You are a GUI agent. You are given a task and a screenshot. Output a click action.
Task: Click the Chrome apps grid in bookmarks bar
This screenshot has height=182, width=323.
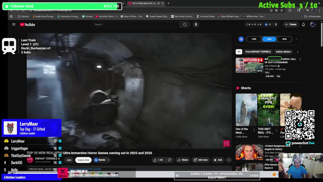(x=11, y=16)
